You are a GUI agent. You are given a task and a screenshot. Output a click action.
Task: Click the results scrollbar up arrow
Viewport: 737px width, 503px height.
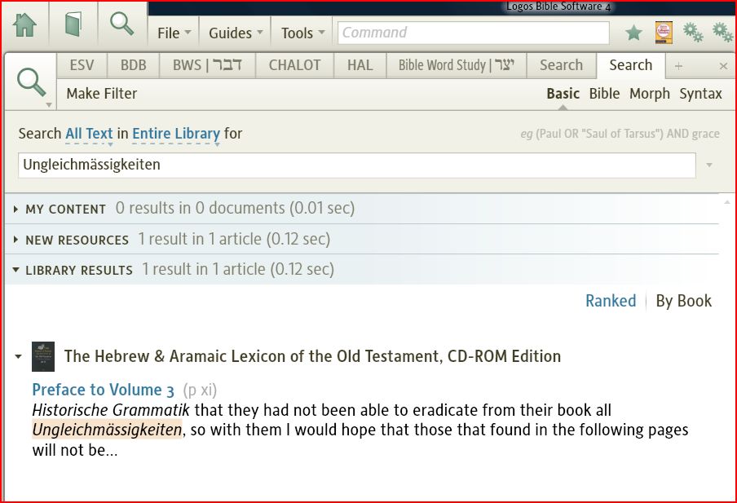point(726,202)
